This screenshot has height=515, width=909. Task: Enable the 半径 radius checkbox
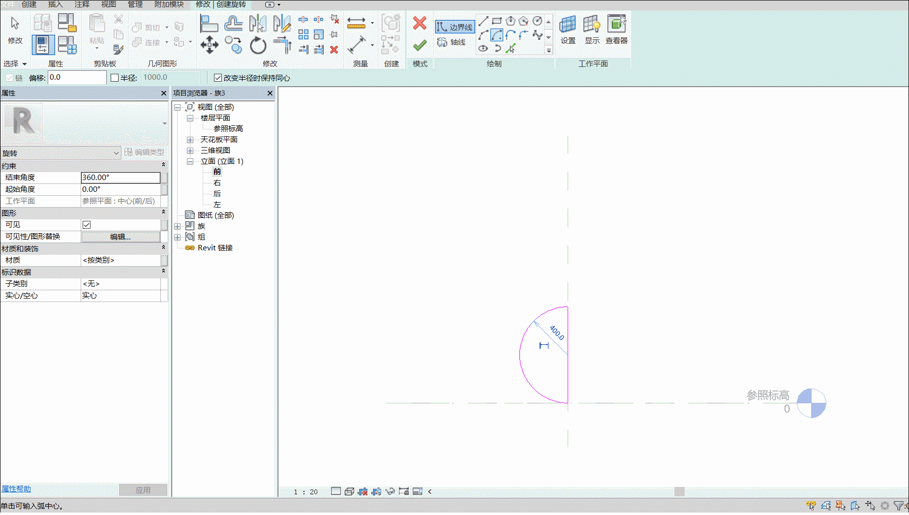tap(115, 78)
